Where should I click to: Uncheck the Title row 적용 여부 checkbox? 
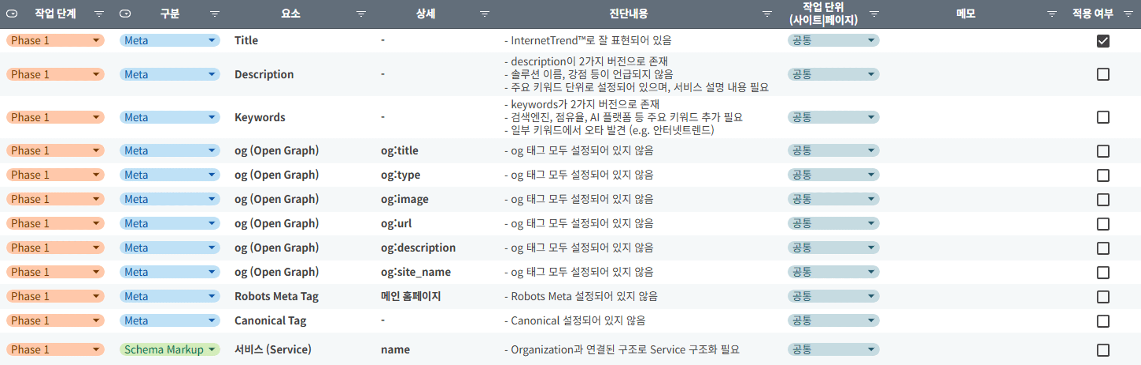(x=1103, y=41)
